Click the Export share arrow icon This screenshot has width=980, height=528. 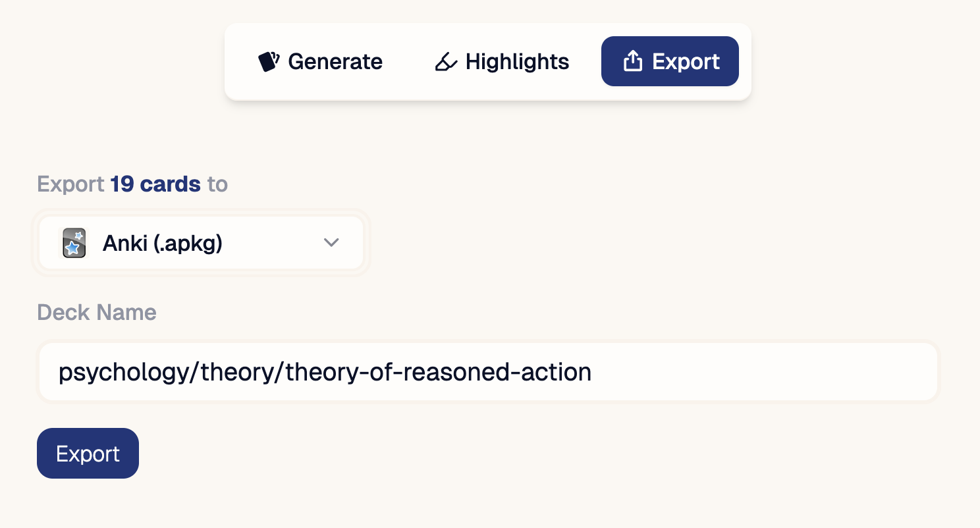click(632, 62)
